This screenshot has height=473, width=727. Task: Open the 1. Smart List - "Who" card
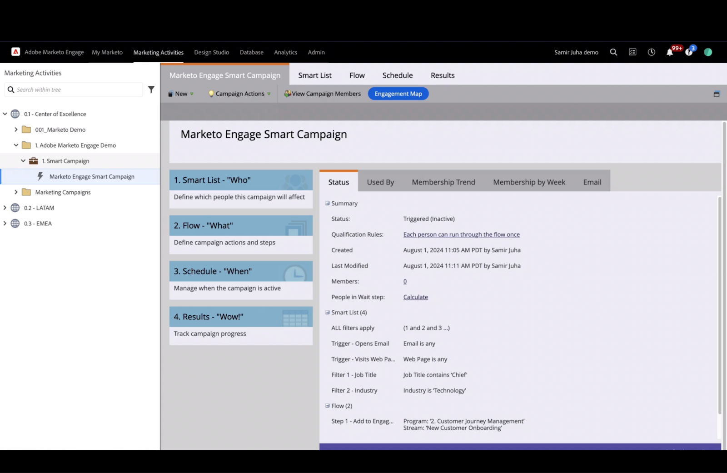click(241, 189)
